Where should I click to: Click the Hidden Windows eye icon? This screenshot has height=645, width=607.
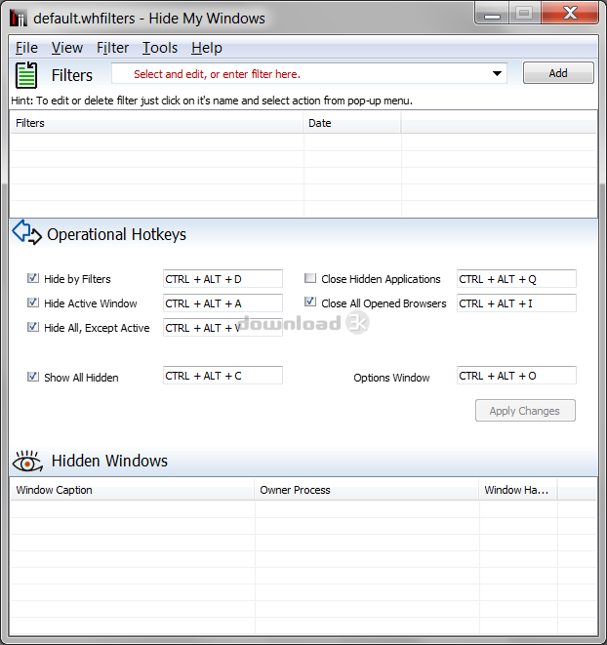pyautogui.click(x=27, y=462)
